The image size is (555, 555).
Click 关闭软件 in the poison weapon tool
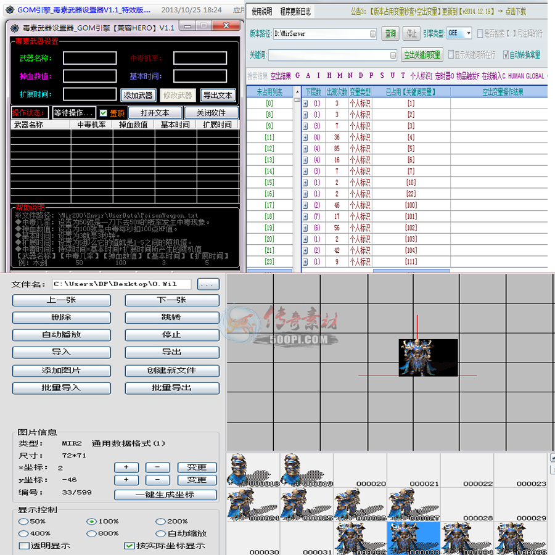[212, 113]
